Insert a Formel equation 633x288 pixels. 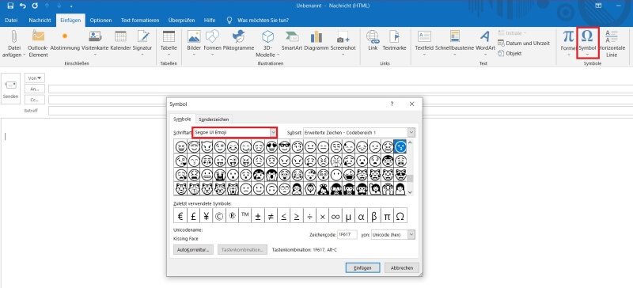568,43
